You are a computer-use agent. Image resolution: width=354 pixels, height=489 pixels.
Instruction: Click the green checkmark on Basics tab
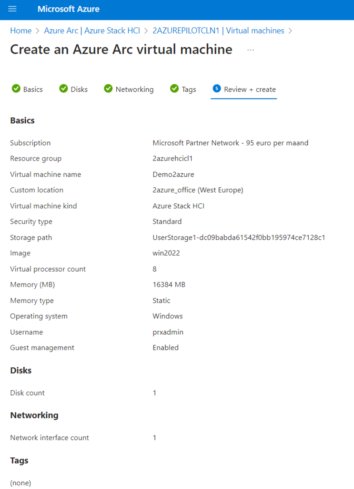pyautogui.click(x=16, y=89)
